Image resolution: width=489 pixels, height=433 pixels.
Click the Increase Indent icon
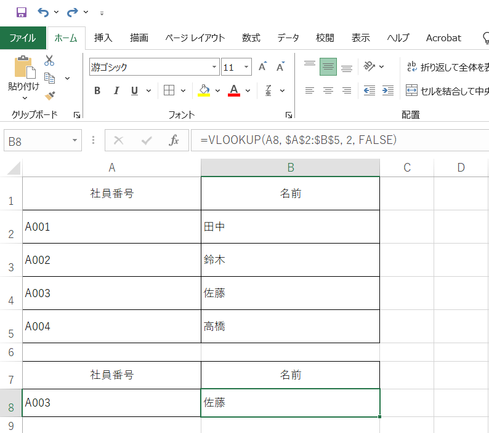388,90
